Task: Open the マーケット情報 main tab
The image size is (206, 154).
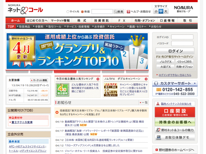Action: [60, 21]
